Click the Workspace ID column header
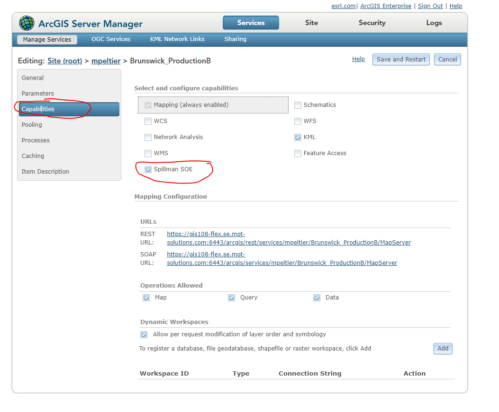 click(164, 374)
